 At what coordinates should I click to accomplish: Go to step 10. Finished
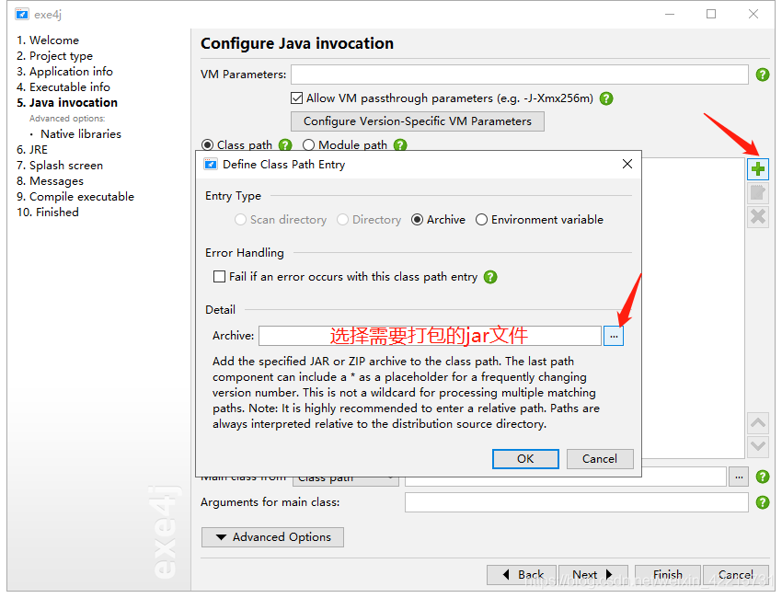pos(48,212)
